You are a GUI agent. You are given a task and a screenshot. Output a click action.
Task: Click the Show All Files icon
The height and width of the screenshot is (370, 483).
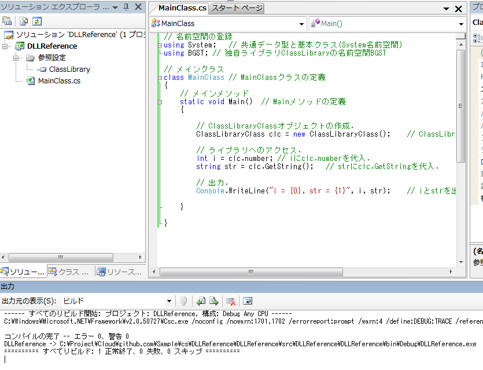point(23,21)
